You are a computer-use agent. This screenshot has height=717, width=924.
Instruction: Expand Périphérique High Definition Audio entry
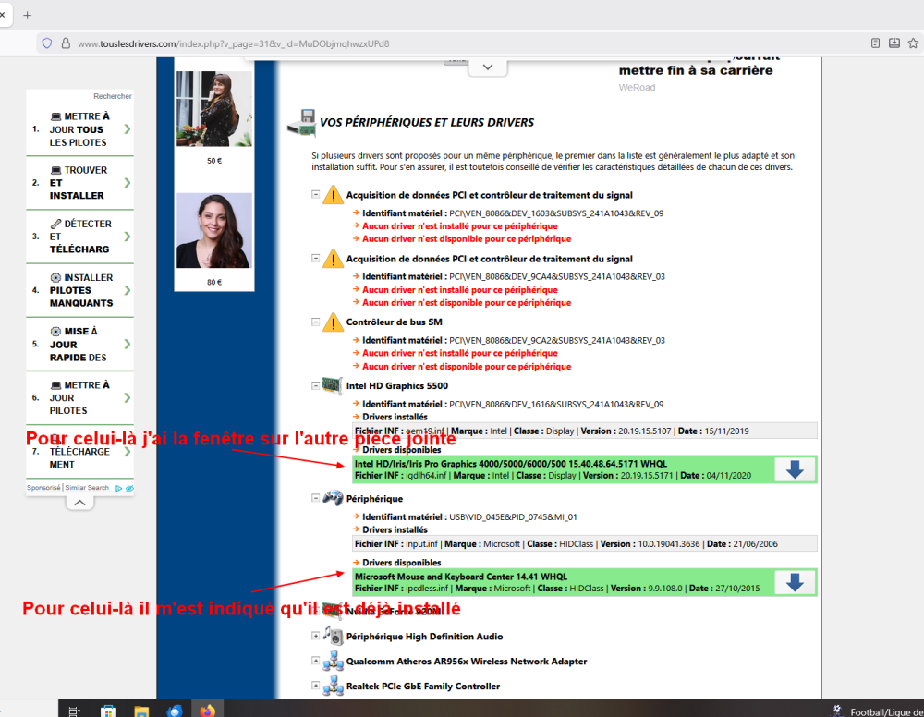pyautogui.click(x=316, y=636)
